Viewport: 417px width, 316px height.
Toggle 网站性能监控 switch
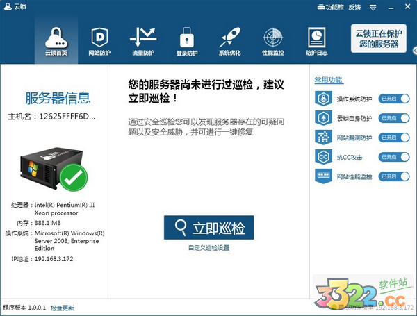pyautogui.click(x=394, y=176)
